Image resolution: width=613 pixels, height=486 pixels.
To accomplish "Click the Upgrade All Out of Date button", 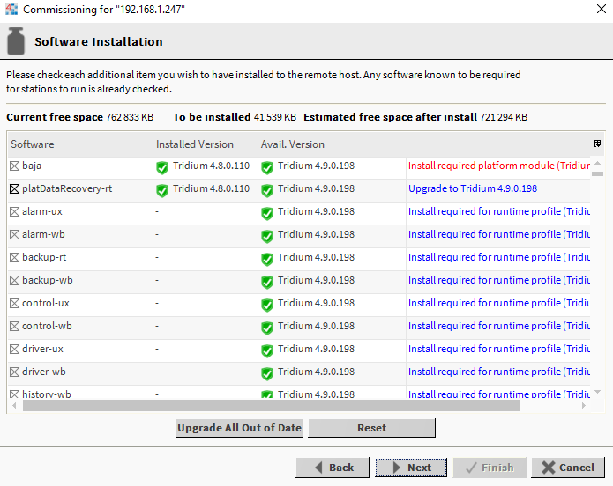I will 240,428.
